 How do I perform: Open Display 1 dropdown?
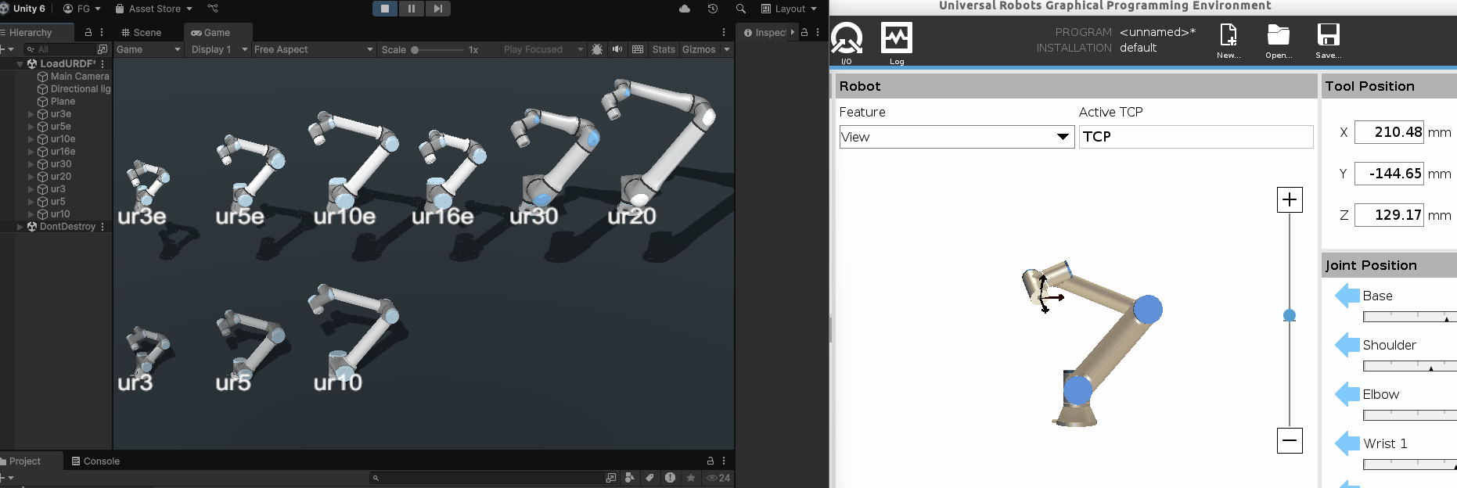(219, 49)
